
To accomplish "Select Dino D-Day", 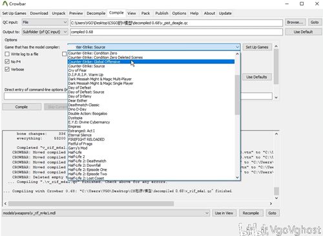I will 151,109.
